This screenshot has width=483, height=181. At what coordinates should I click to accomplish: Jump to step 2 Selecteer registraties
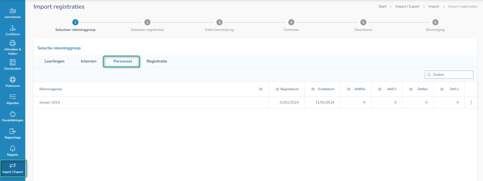point(147,23)
